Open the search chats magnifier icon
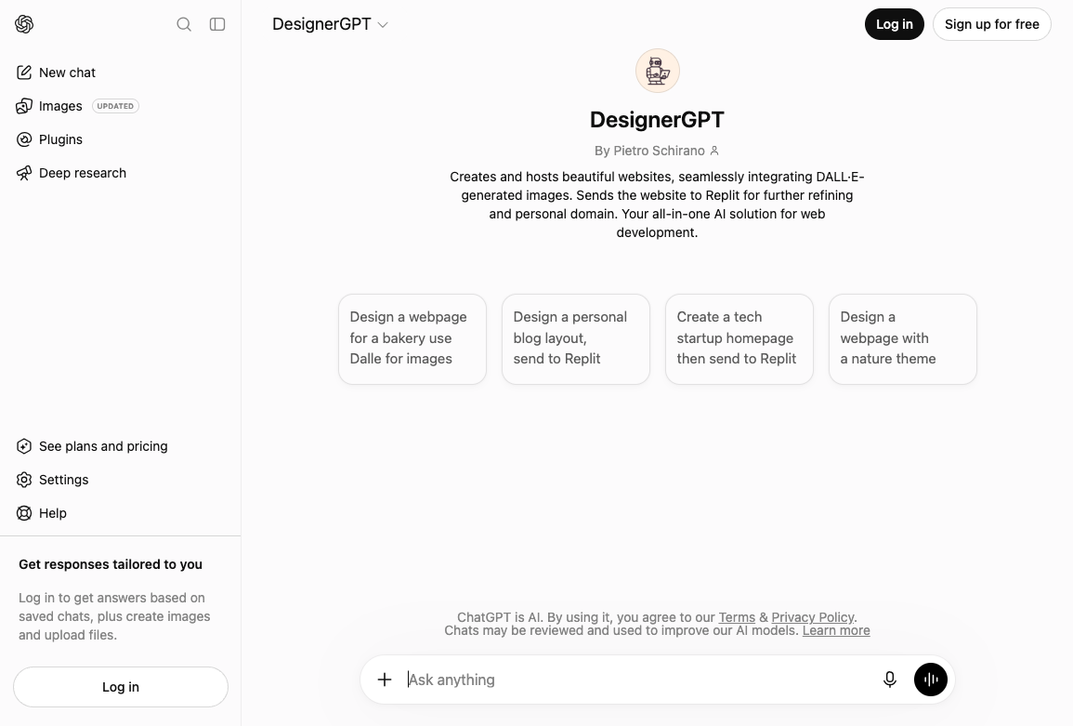Viewport: 1073px width, 726px height. pyautogui.click(x=184, y=24)
